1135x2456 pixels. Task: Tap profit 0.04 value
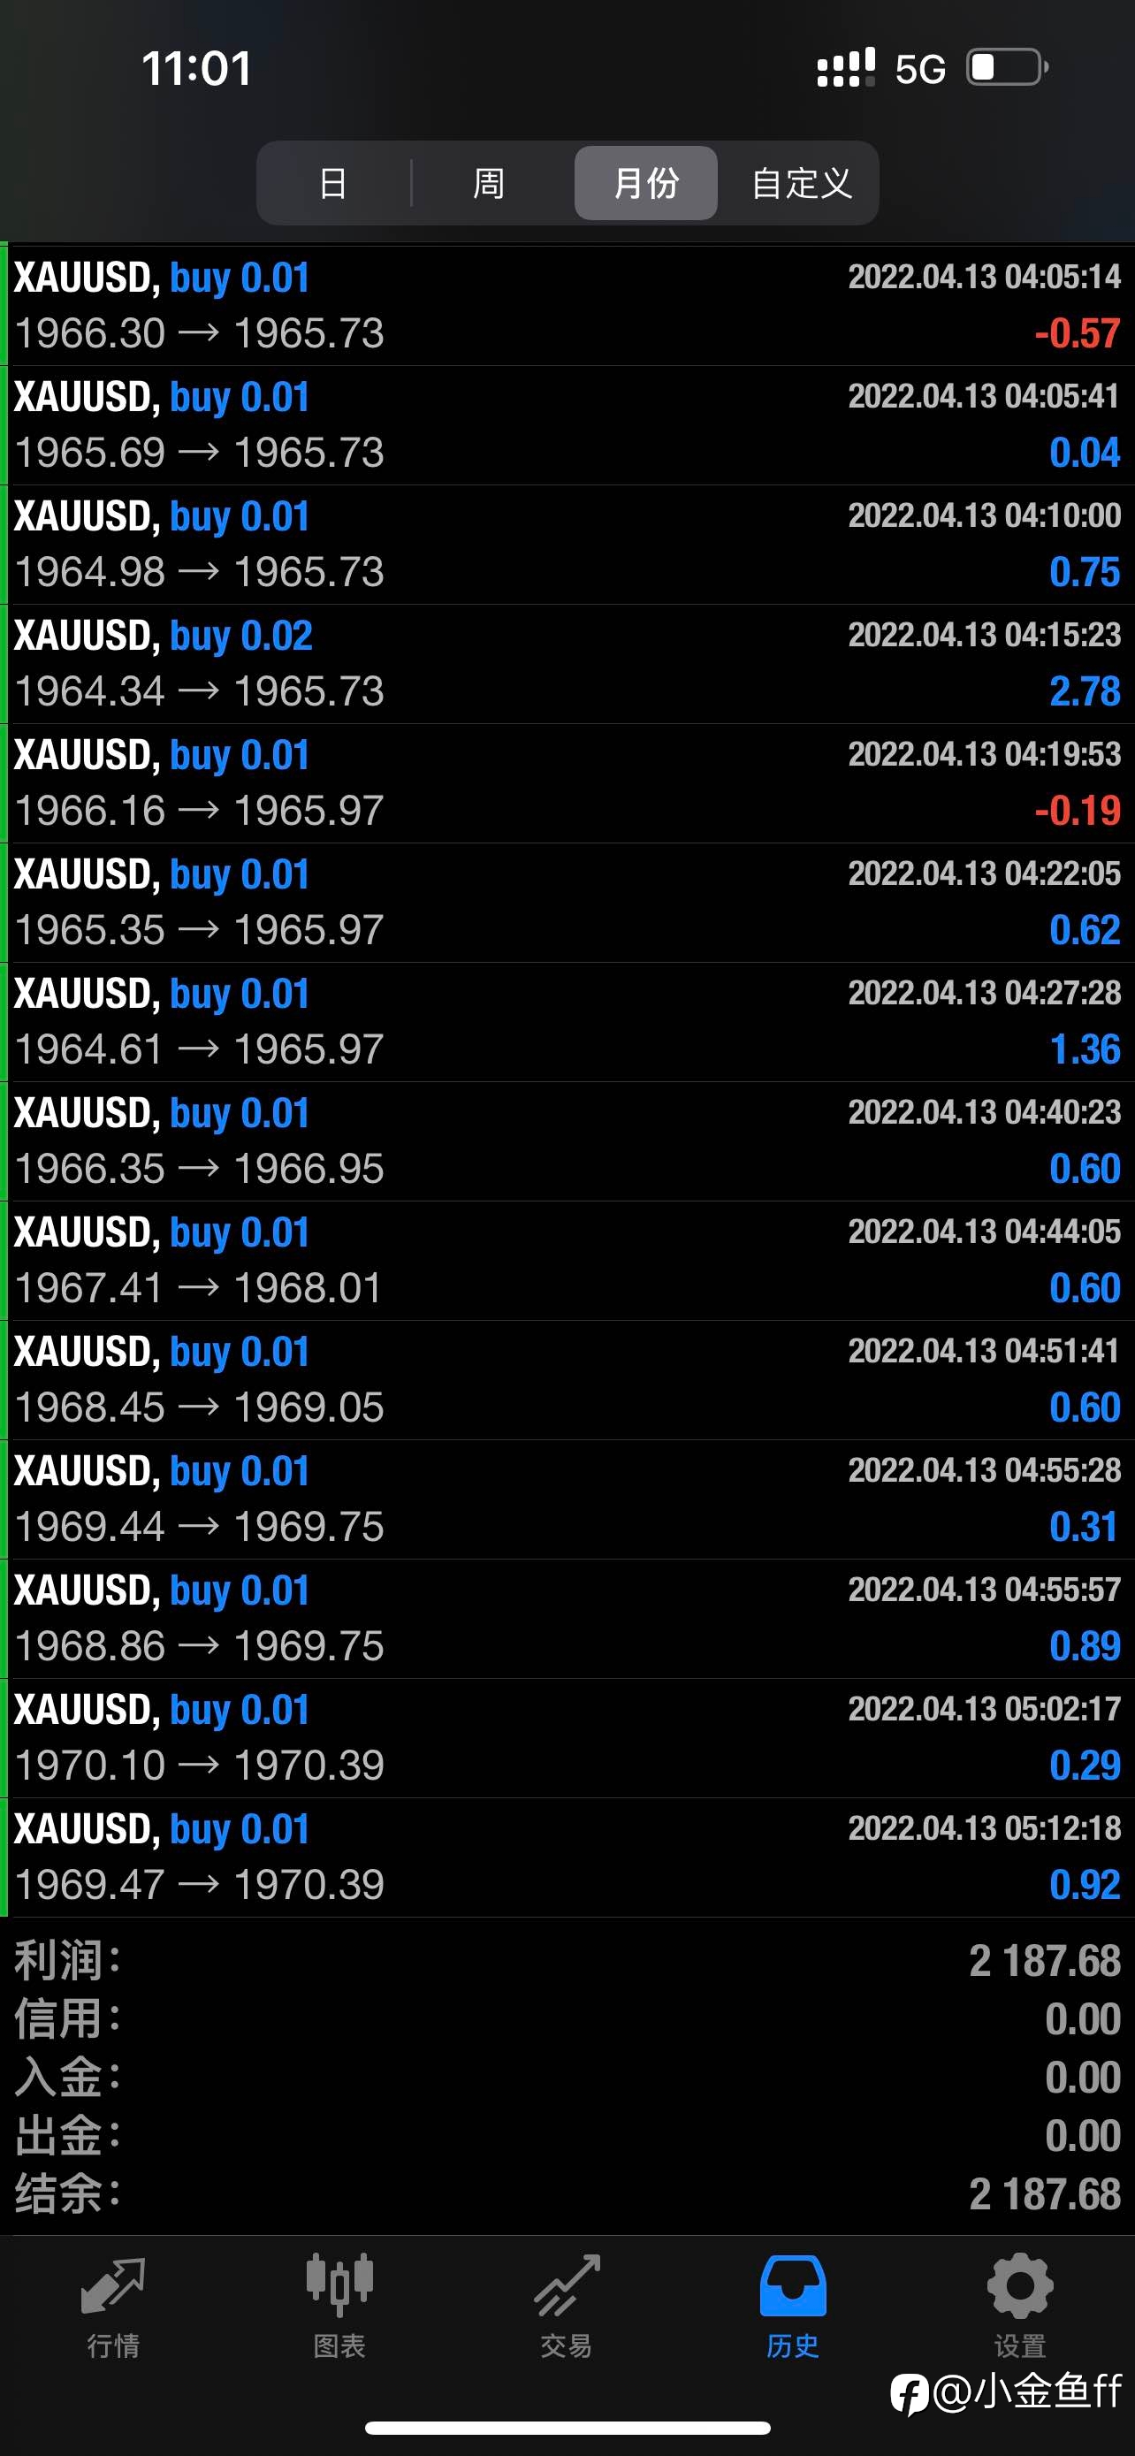(x=1085, y=452)
